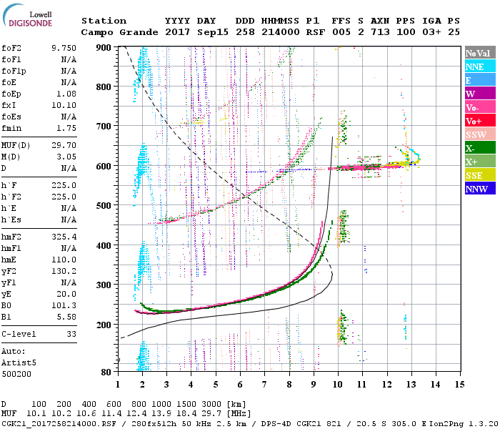Click the 900 label on height axis
The image size is (500, 429).
point(104,48)
